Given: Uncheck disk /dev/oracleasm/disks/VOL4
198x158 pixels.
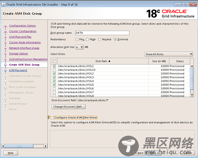Looking at the screenshot, I should pyautogui.click(x=54, y=81).
